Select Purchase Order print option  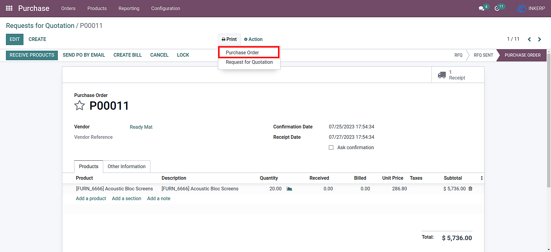(x=249, y=52)
